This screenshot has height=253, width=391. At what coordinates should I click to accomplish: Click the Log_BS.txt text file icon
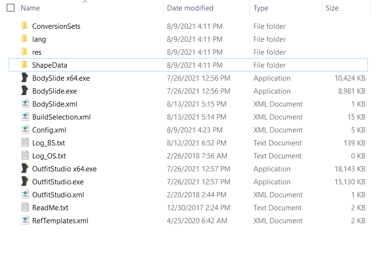click(25, 142)
